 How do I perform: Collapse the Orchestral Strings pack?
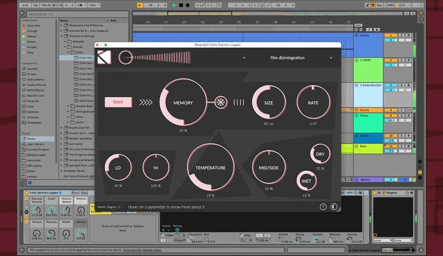(61, 36)
